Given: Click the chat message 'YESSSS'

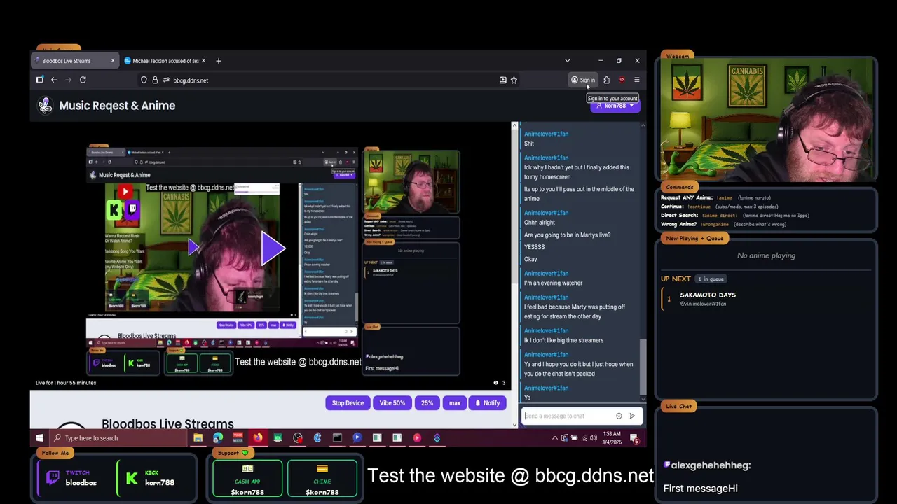Looking at the screenshot, I should pyautogui.click(x=534, y=247).
